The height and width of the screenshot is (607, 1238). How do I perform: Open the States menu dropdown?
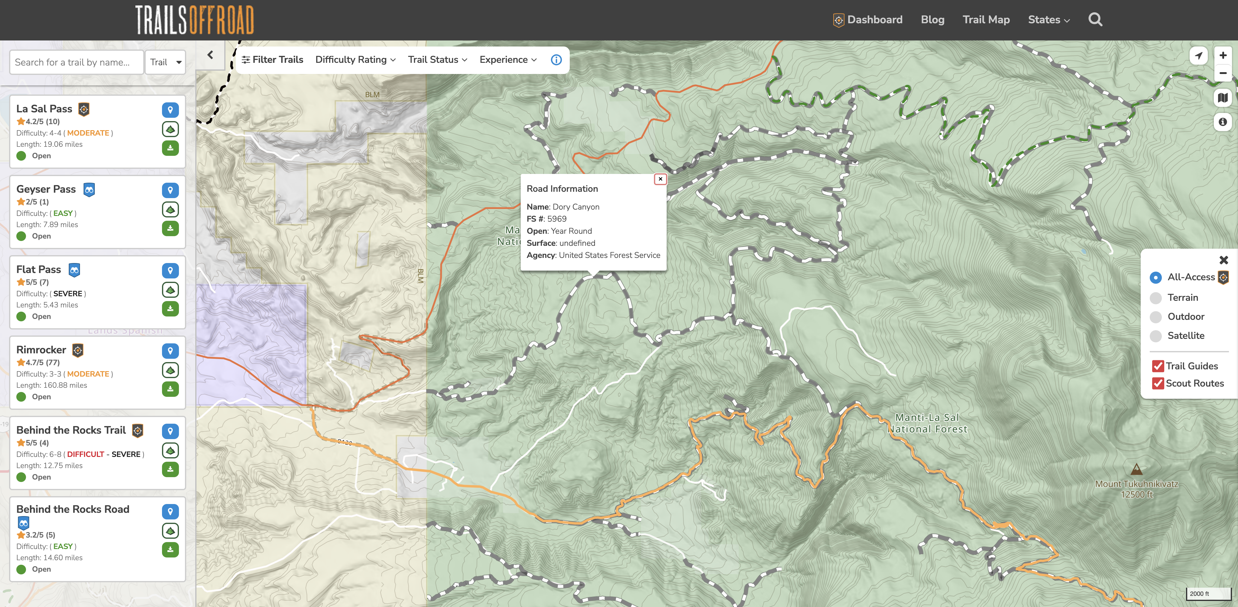[x=1049, y=20]
